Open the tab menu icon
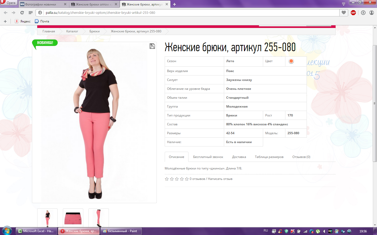 pyautogui.click(x=343, y=4)
